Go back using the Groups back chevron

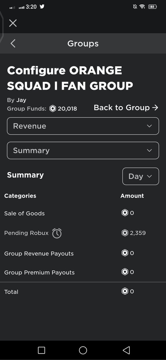coord(13,43)
